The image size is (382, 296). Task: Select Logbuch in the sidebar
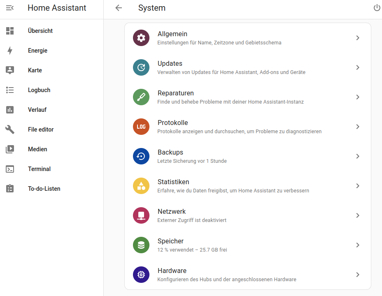coord(51,90)
